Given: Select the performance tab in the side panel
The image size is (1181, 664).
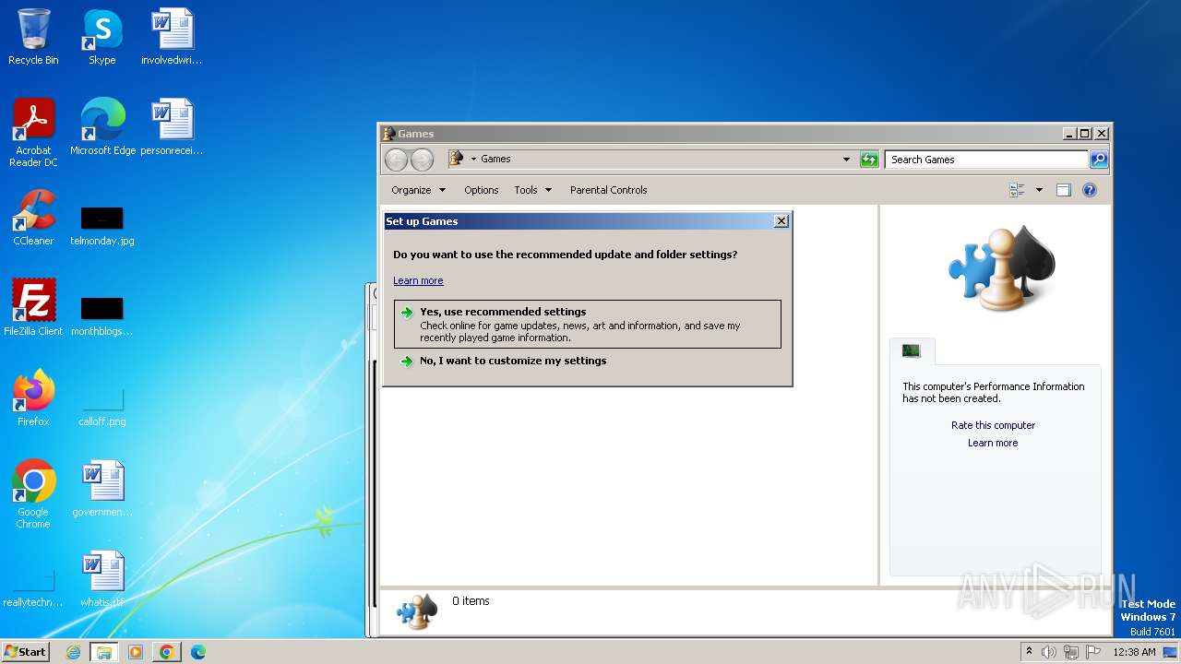Looking at the screenshot, I should point(912,350).
